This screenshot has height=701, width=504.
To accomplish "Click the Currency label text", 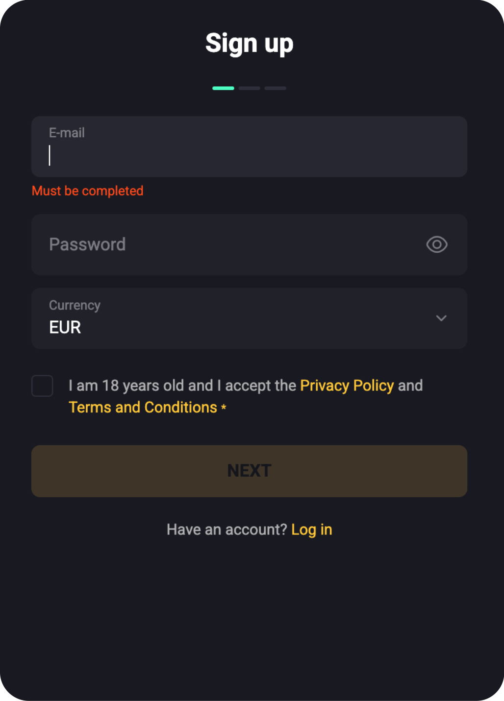I will tap(75, 305).
